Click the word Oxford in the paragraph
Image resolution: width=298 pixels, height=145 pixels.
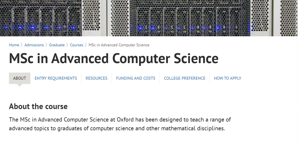pos(126,120)
